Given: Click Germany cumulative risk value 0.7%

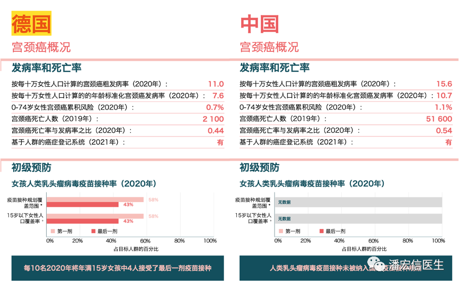Looking at the screenshot, I should 215,107.
